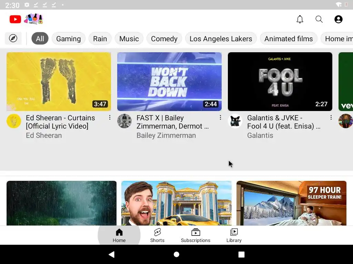Play the rainy forest road video

point(61,203)
